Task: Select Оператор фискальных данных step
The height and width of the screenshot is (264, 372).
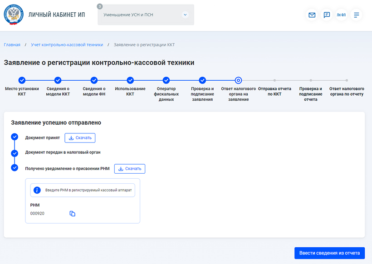Action: pyautogui.click(x=166, y=80)
